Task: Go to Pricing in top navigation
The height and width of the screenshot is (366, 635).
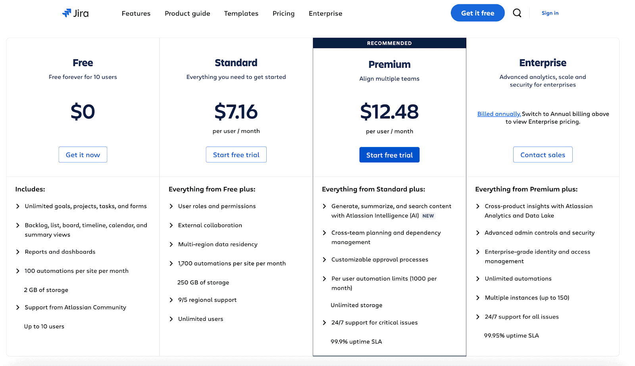Action: [284, 13]
